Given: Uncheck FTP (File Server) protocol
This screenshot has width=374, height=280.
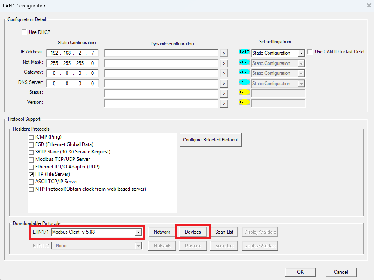Looking at the screenshot, I should coord(31,175).
